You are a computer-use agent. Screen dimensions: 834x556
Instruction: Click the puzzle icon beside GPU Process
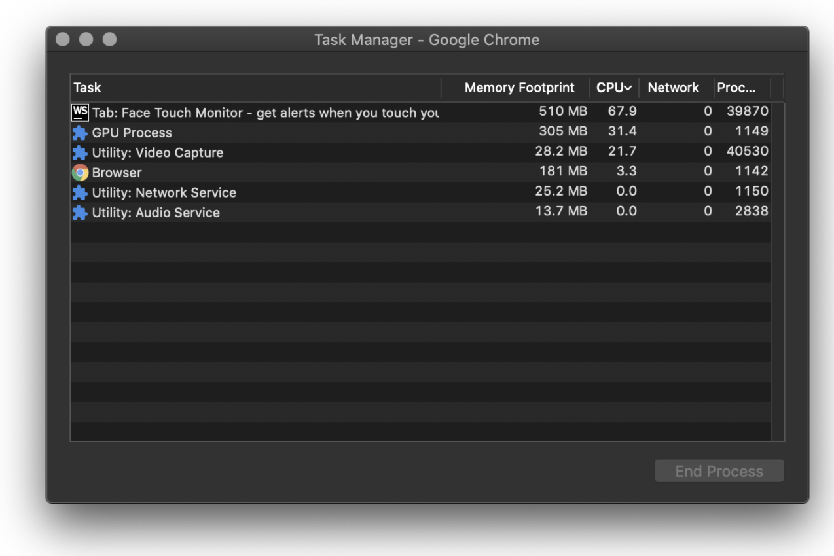click(x=80, y=133)
